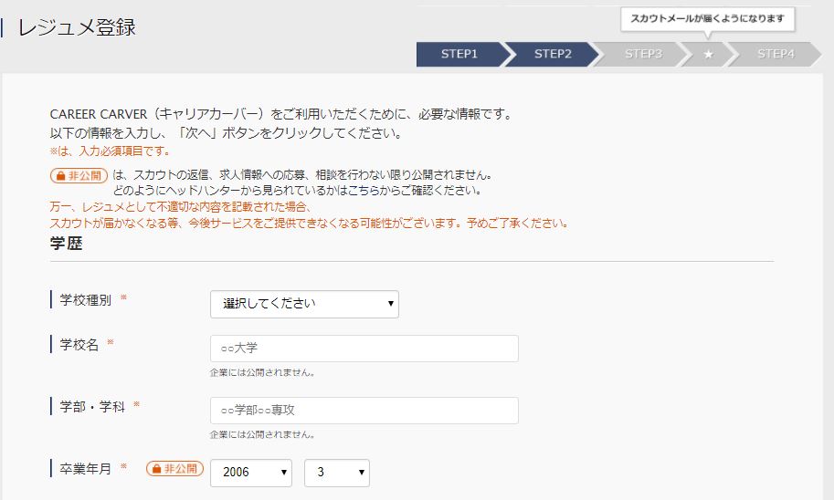Viewport: 834px width, 500px height.
Task: Select the STEP2 progress arrow
Action: click(553, 54)
